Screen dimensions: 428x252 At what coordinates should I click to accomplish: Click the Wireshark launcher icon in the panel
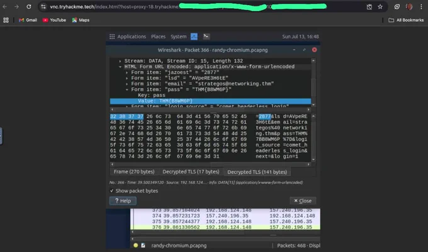194,36
